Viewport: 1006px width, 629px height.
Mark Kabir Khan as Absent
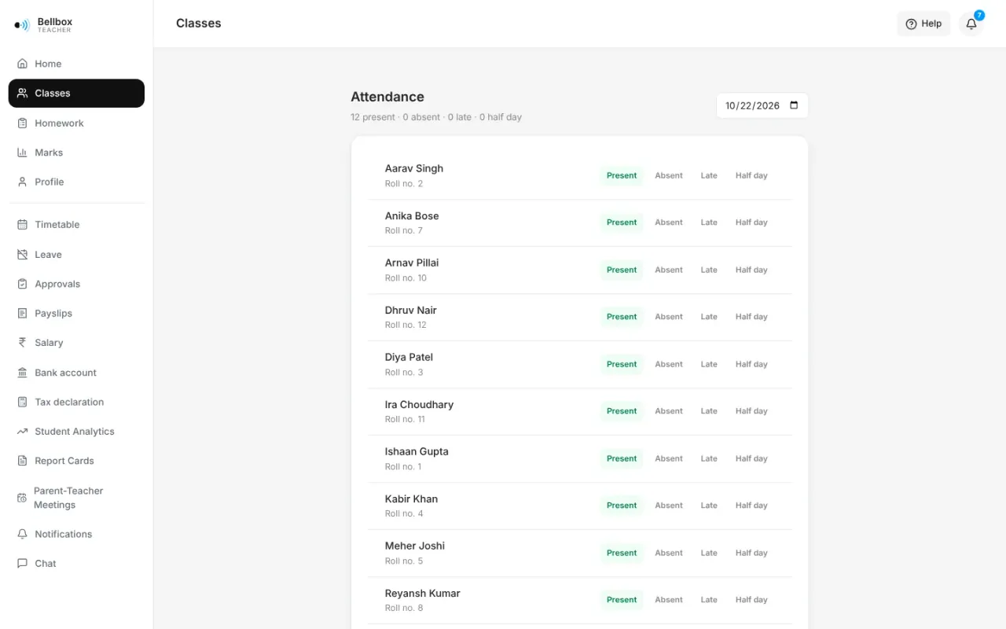coord(669,506)
